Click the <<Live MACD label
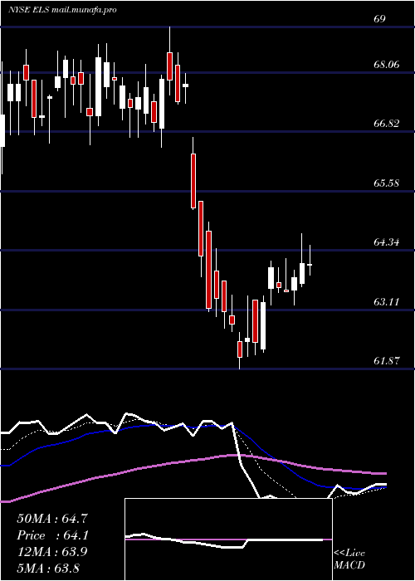The width and height of the screenshot is (415, 581). 349,559
